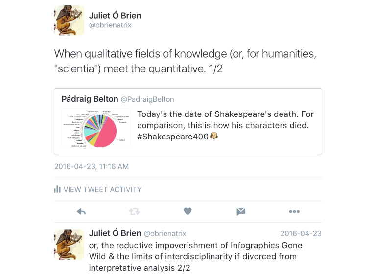
Task: Click the Juliet Ó Brien header name
Action: 115,15
